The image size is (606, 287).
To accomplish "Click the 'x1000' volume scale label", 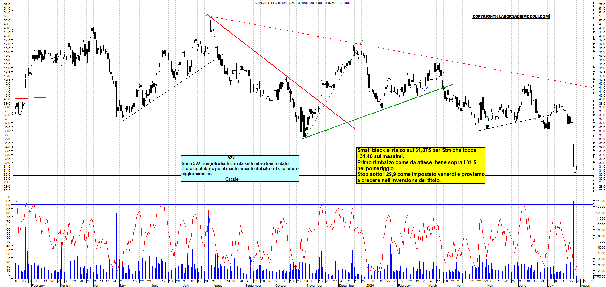I will pyautogui.click(x=597, y=277).
